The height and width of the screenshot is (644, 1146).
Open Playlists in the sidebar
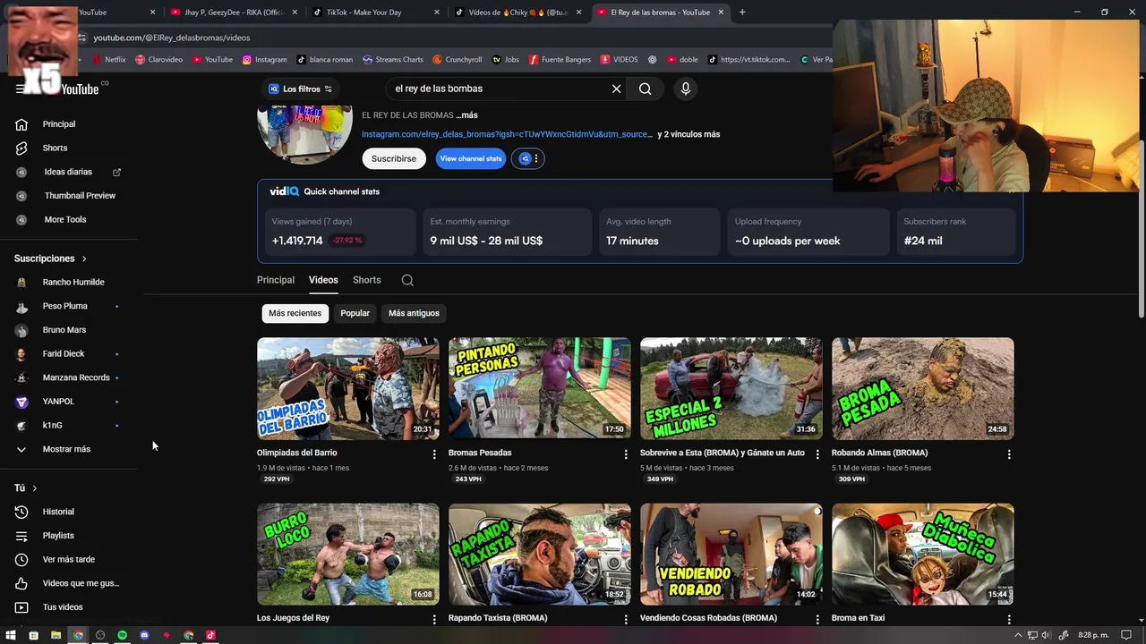pos(58,536)
